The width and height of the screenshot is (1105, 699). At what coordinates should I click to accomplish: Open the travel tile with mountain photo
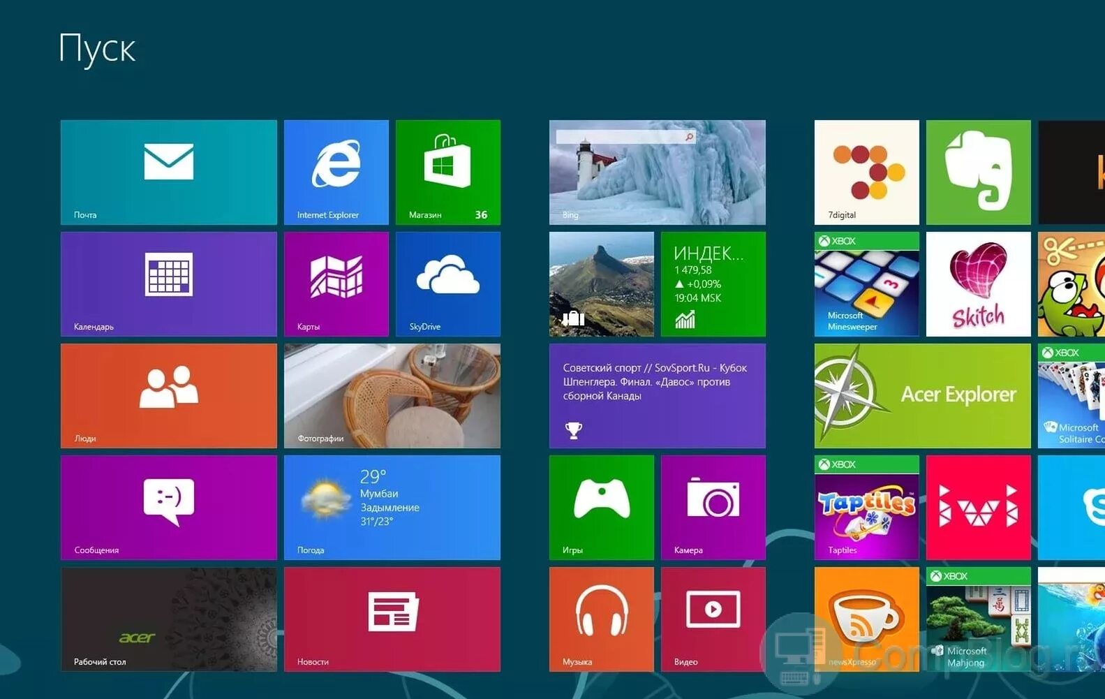point(602,284)
